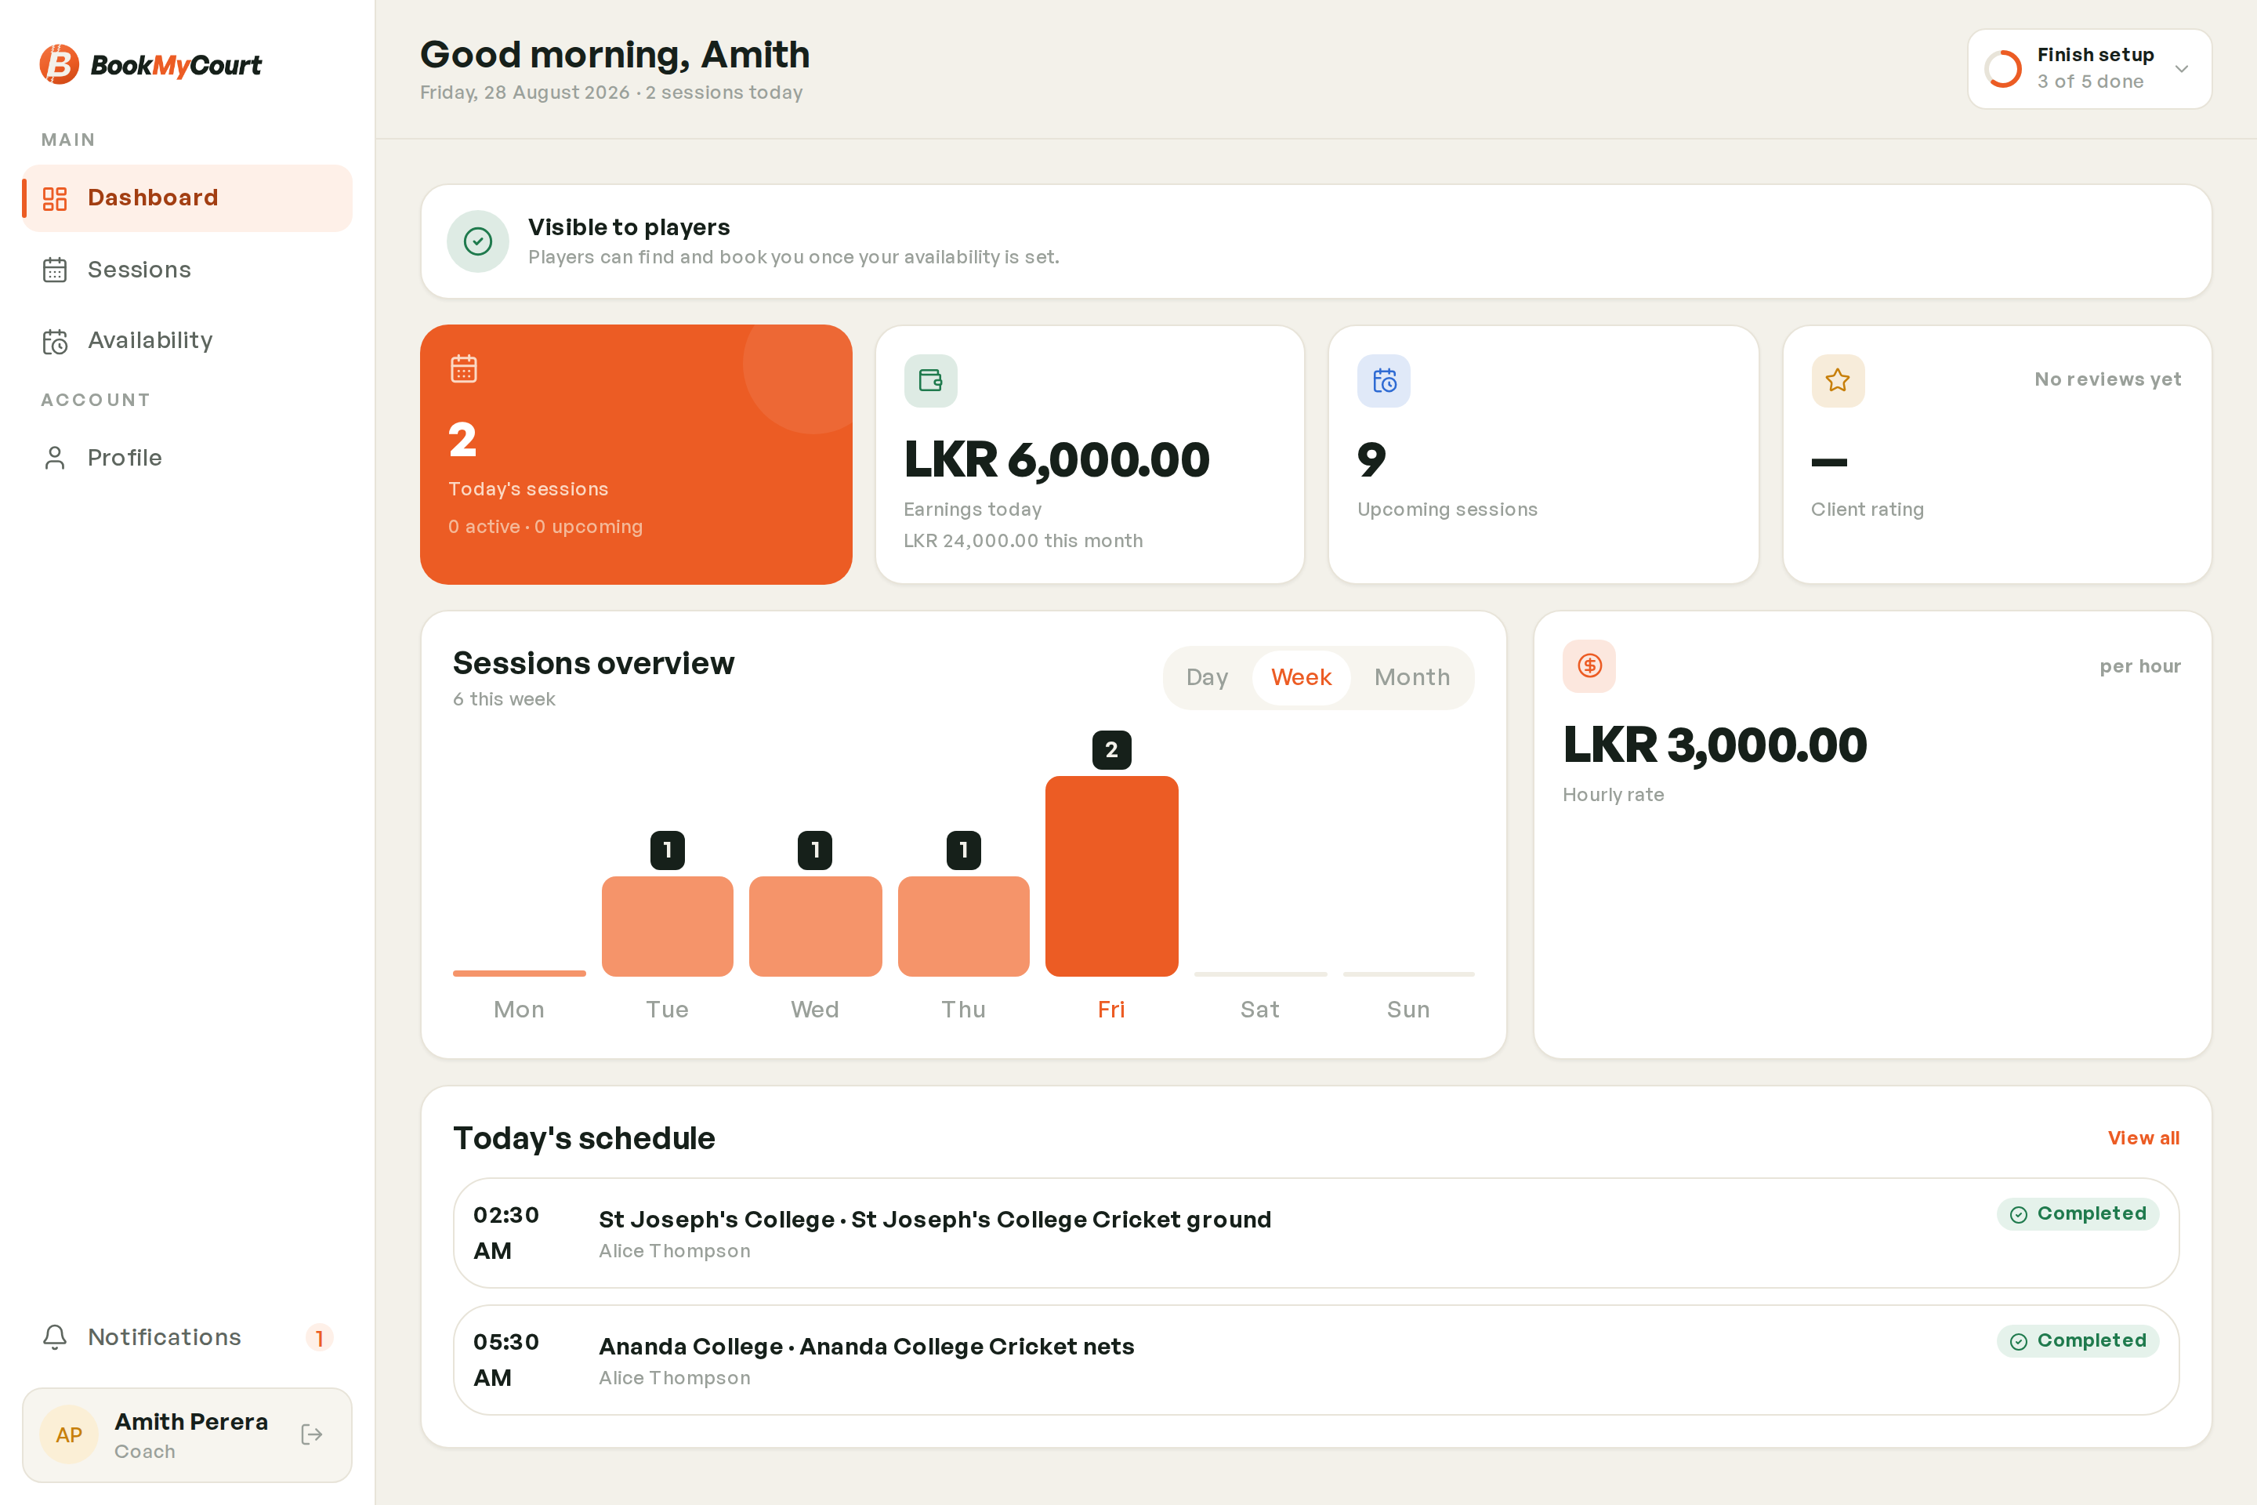Viewport: 2257px width, 1505px height.
Task: Open the 02:30 AM St Joseph's College session row
Action: 1316,1233
